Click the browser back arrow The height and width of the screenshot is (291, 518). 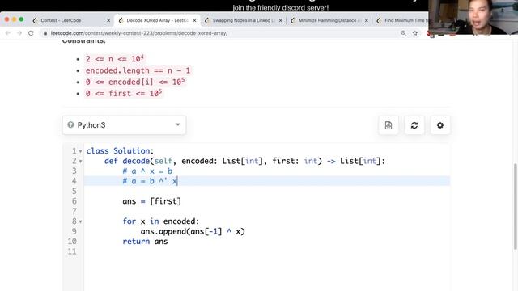8,33
